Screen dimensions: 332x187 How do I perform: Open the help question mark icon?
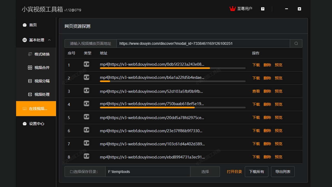262,9
